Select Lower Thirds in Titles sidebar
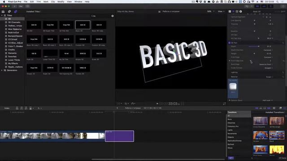The height and width of the screenshot is (161, 287). point(14,60)
